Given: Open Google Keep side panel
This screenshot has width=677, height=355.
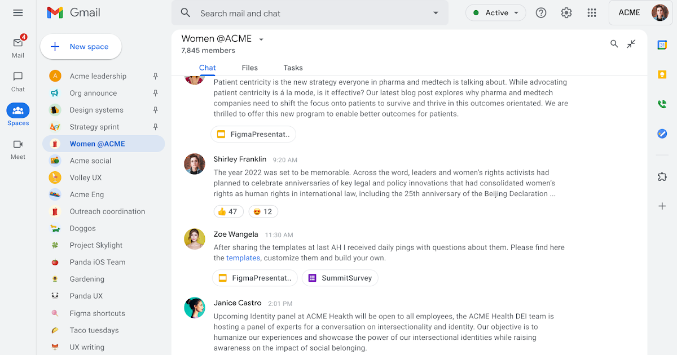Looking at the screenshot, I should pos(662,74).
